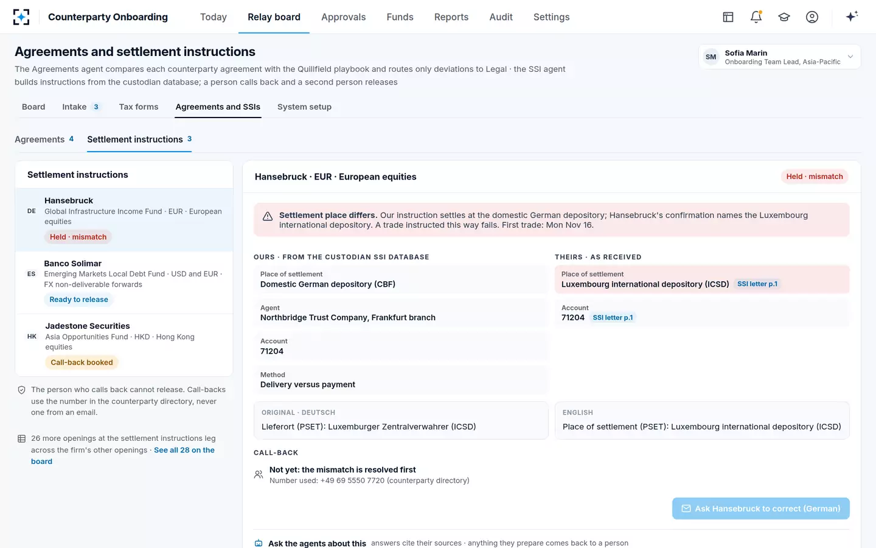Click the Call-back booked badge
The image size is (876, 548).
point(82,362)
